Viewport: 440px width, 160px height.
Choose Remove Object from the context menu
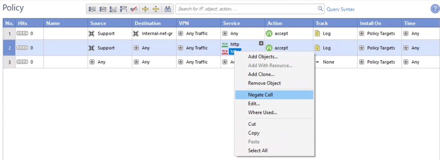point(264,83)
